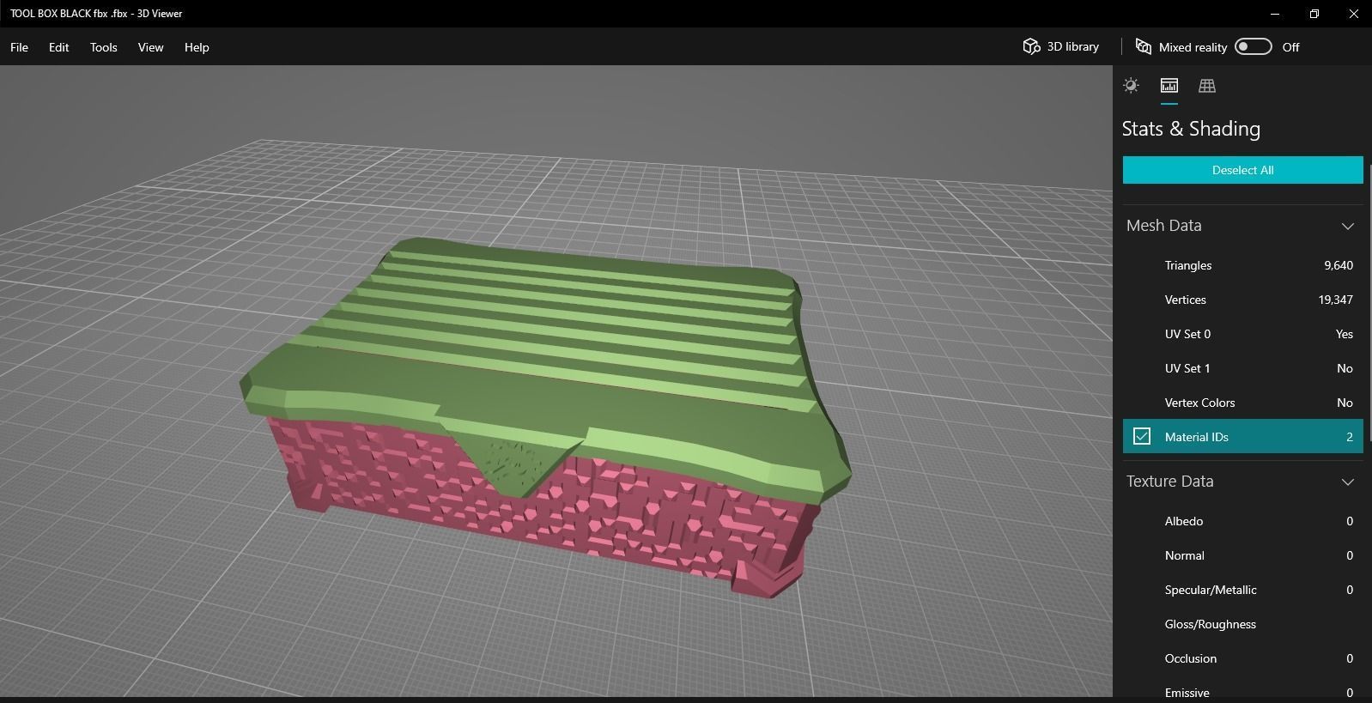Viewport: 1372px width, 703px height.
Task: Open the Grid & Views tab icon
Action: click(x=1206, y=85)
